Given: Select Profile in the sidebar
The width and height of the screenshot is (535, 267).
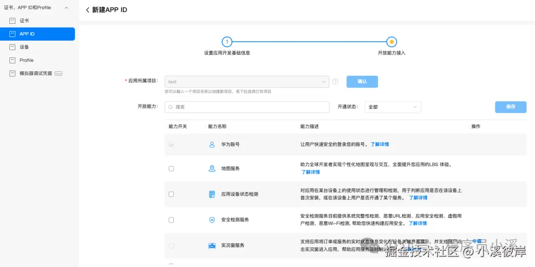Looking at the screenshot, I should [26, 60].
